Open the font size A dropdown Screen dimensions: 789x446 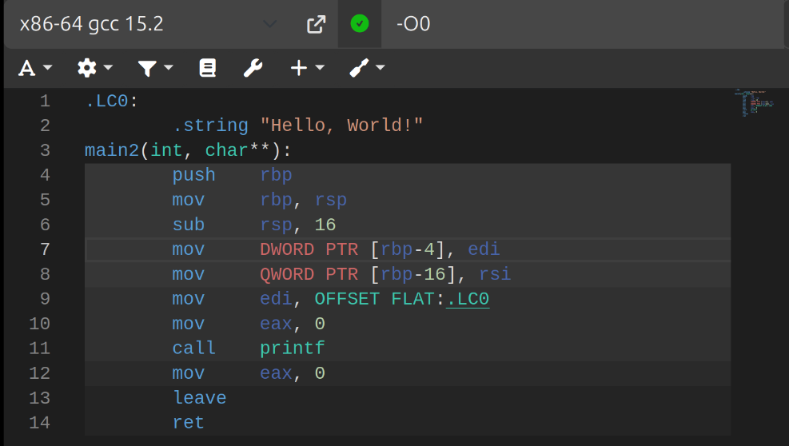coord(35,67)
